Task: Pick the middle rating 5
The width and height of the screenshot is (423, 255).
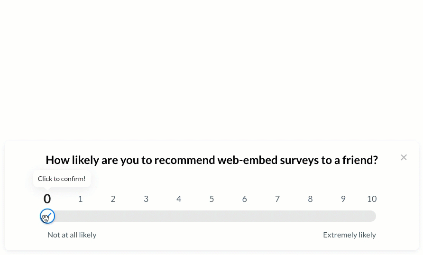Action: (x=212, y=199)
